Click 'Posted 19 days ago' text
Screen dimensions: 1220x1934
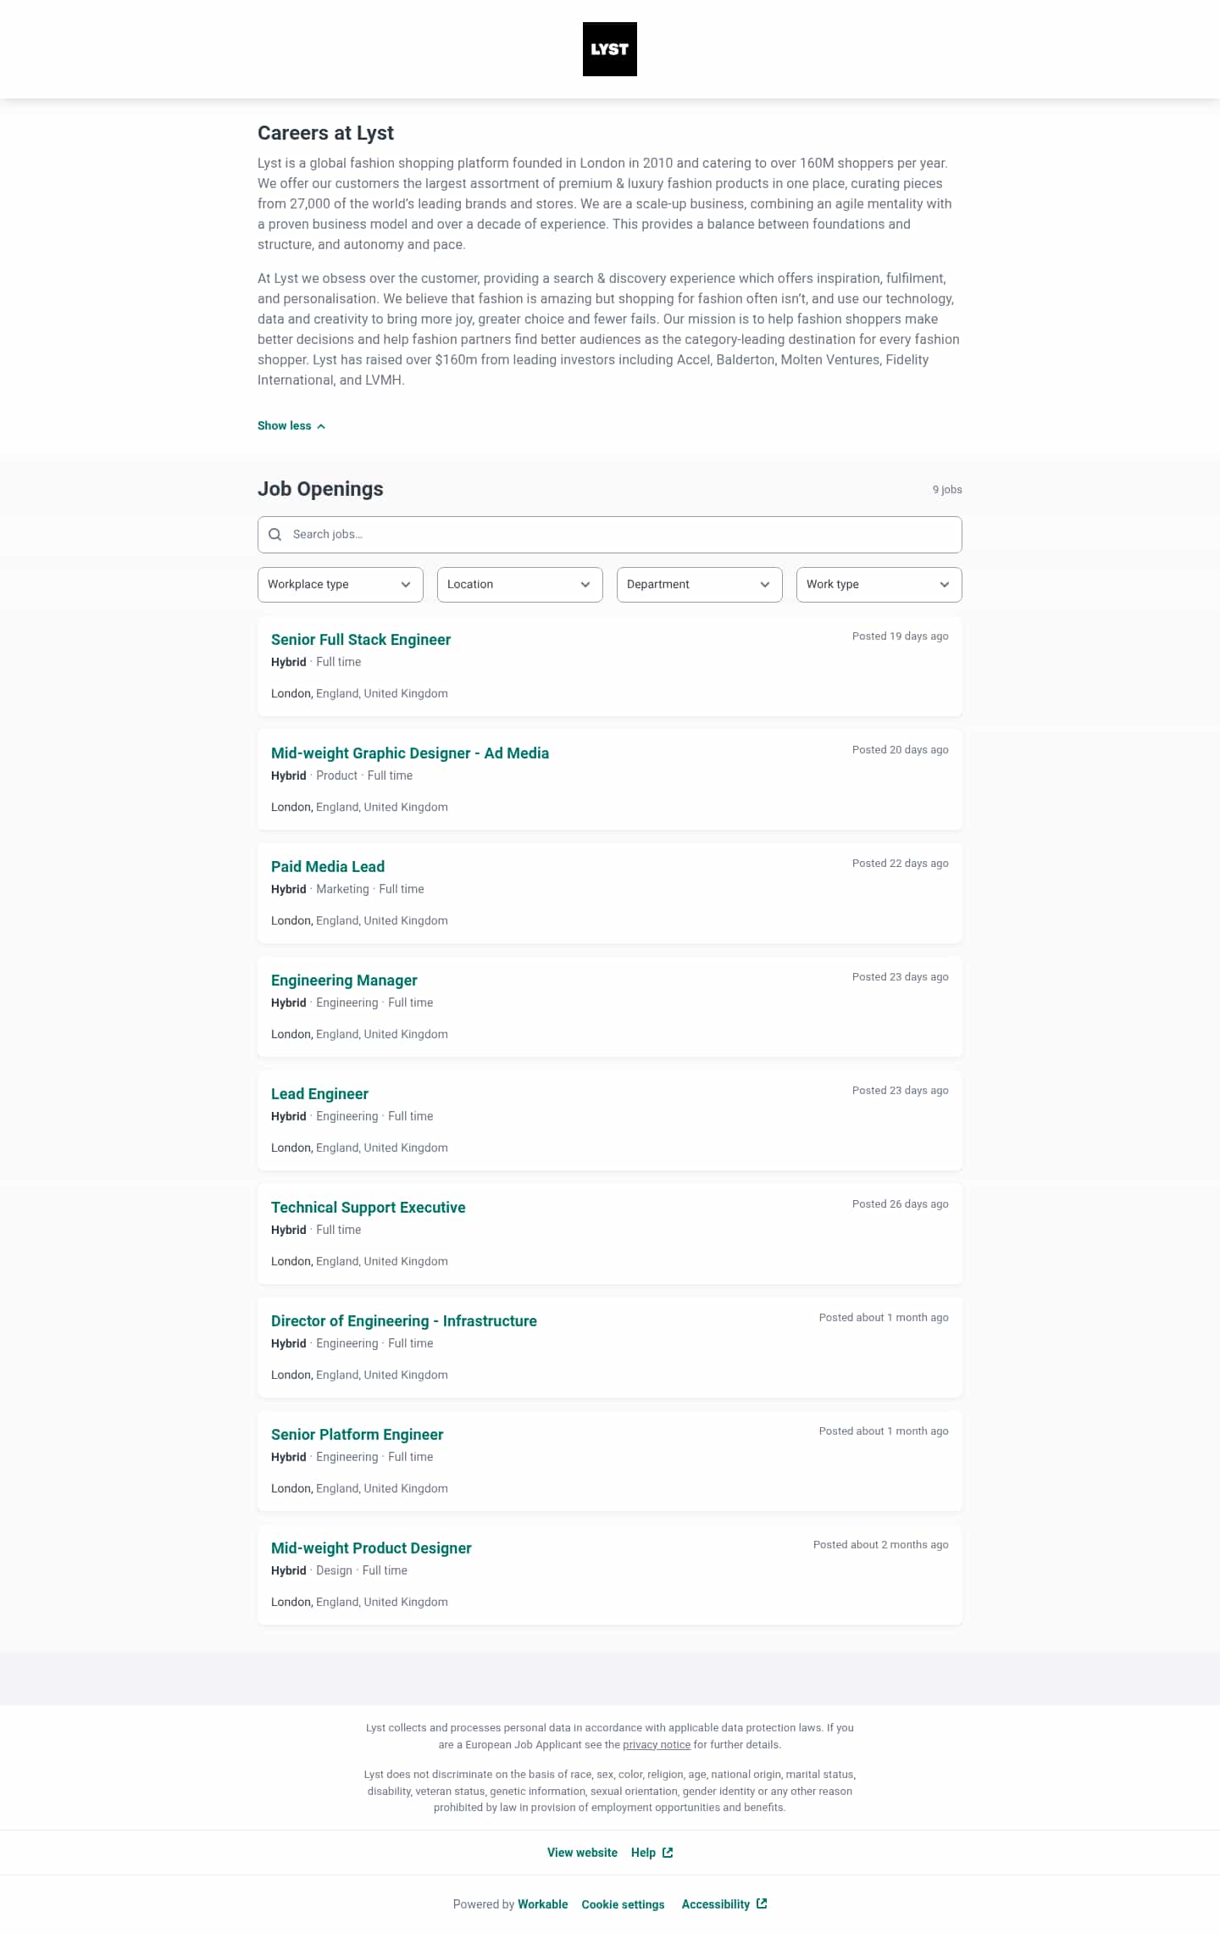(x=901, y=636)
